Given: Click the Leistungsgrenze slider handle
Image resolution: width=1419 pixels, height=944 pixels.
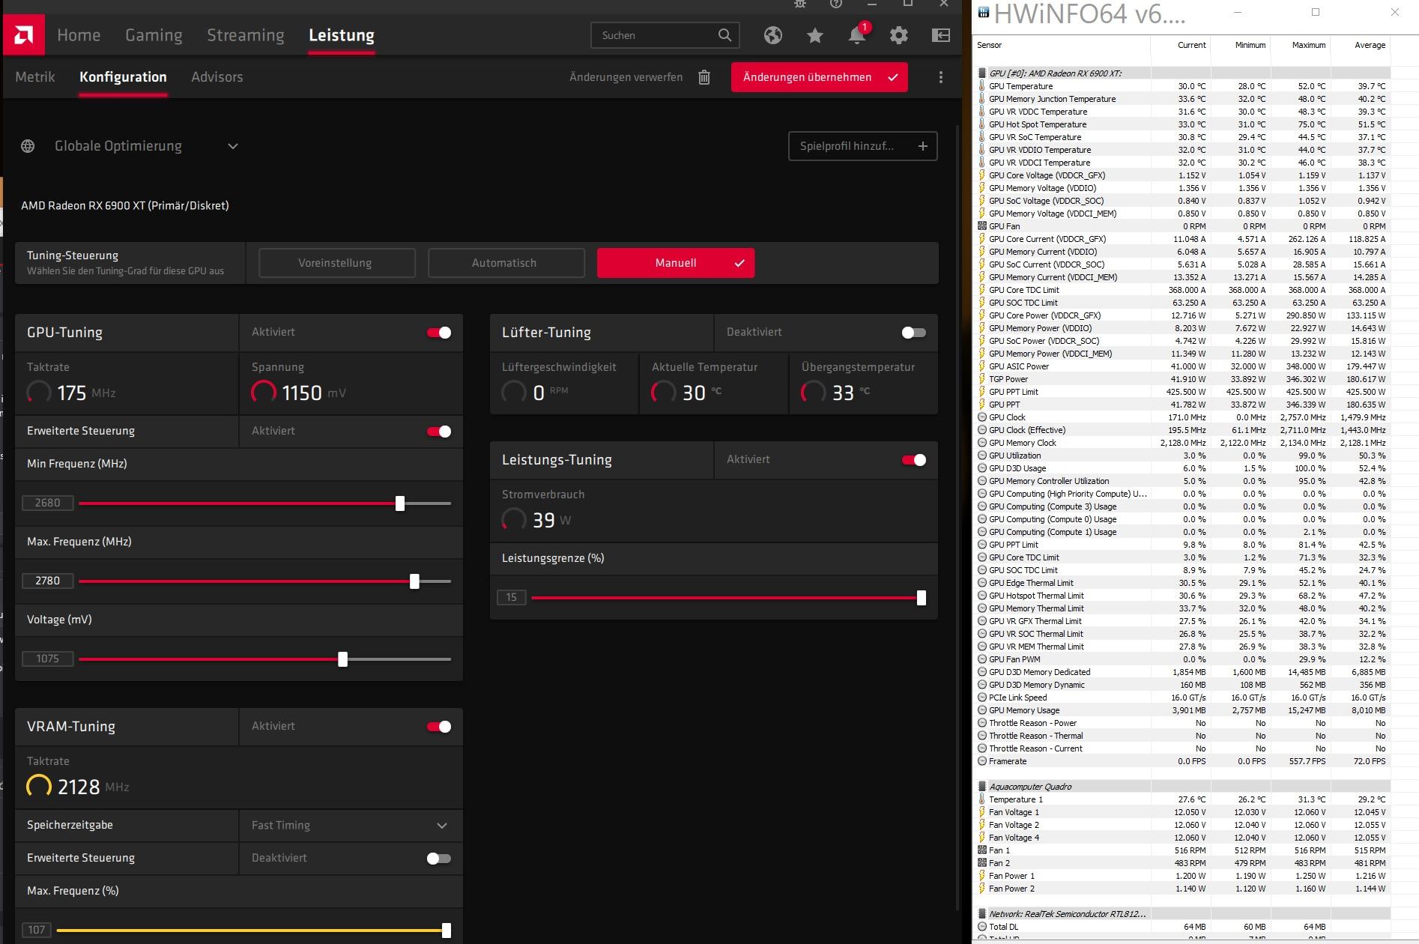Looking at the screenshot, I should 922,598.
